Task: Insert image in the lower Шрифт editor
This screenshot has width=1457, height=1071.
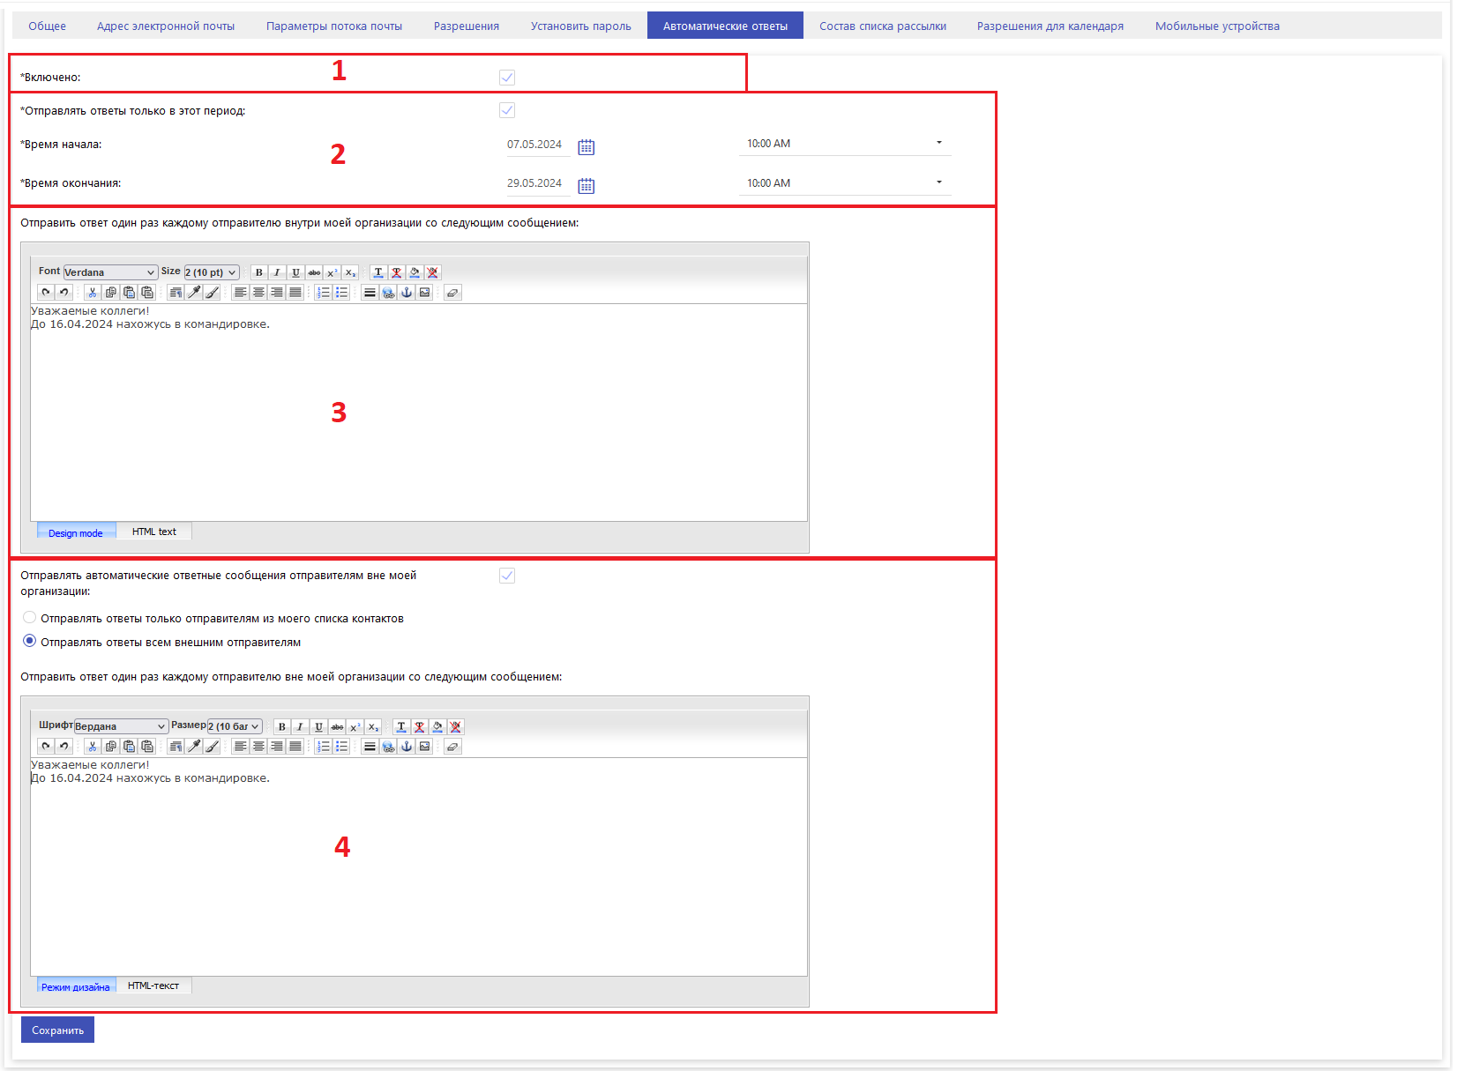Action: tap(425, 747)
